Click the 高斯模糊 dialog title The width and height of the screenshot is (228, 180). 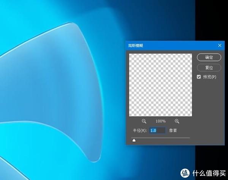click(x=136, y=45)
